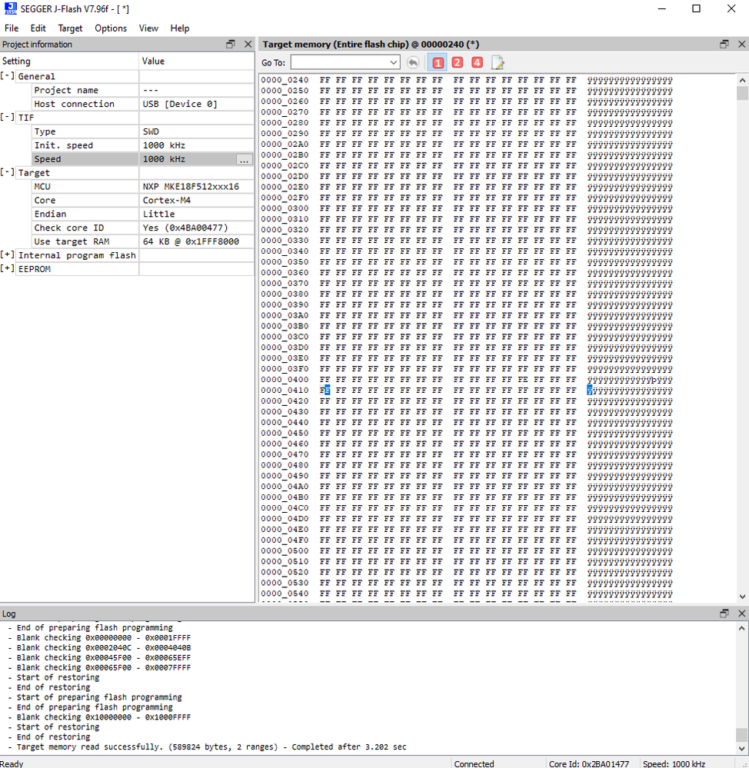The height and width of the screenshot is (768, 749).
Task: Open the Edit menu
Action: click(38, 28)
